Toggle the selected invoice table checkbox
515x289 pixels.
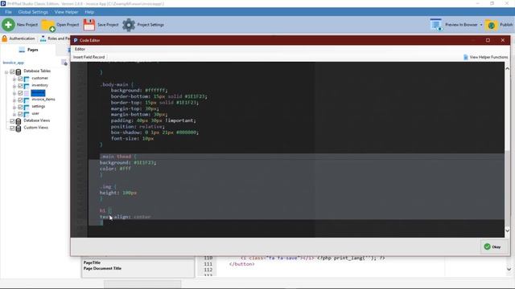[x=20, y=93]
